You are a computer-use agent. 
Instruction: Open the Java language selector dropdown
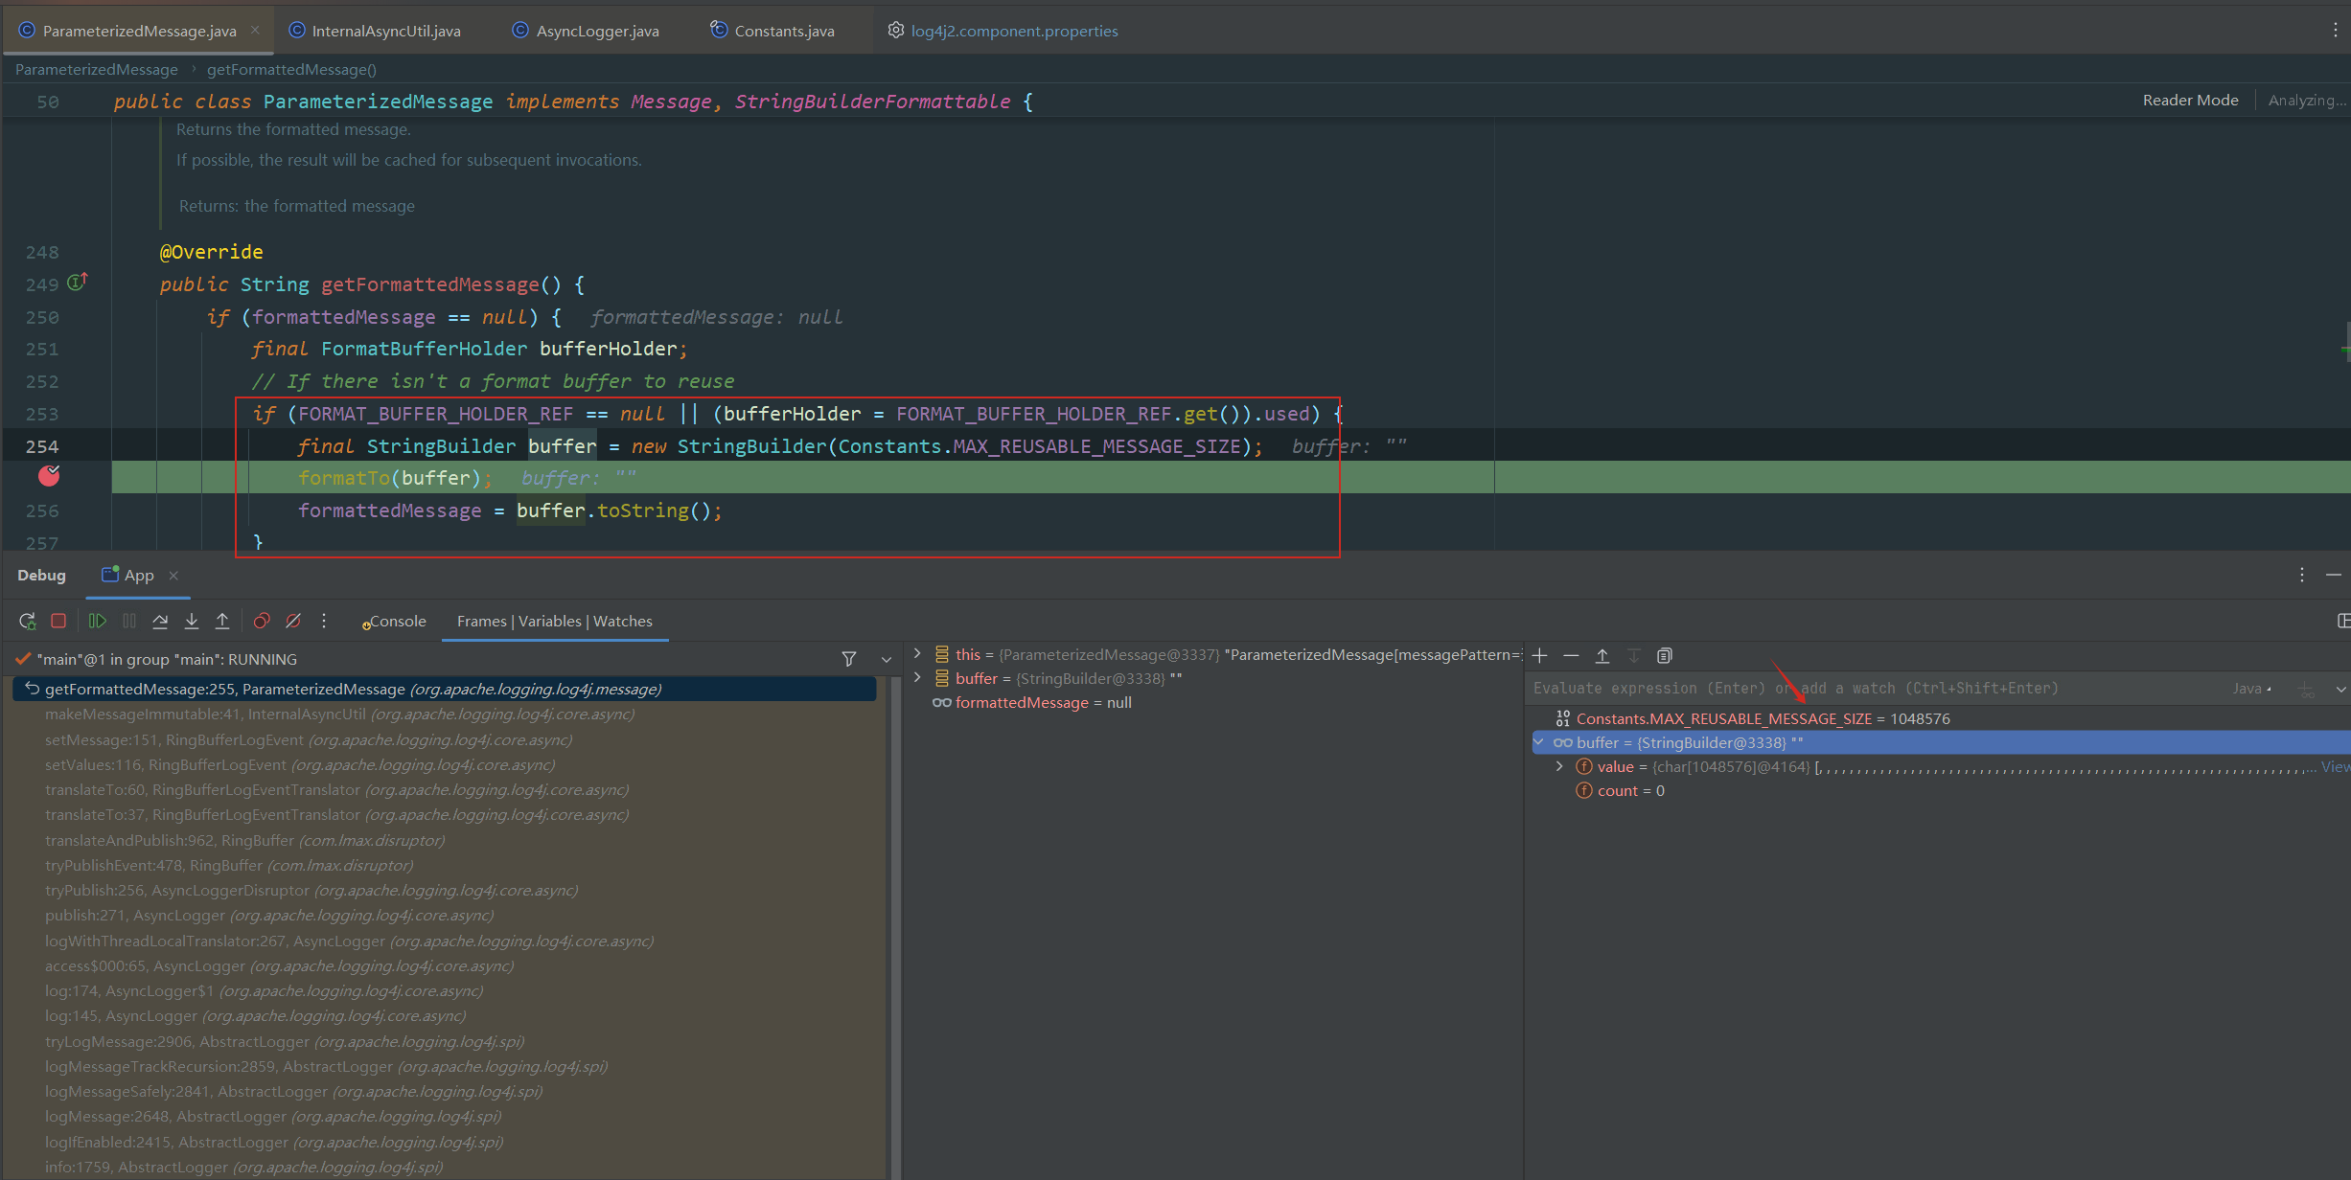coord(2251,688)
